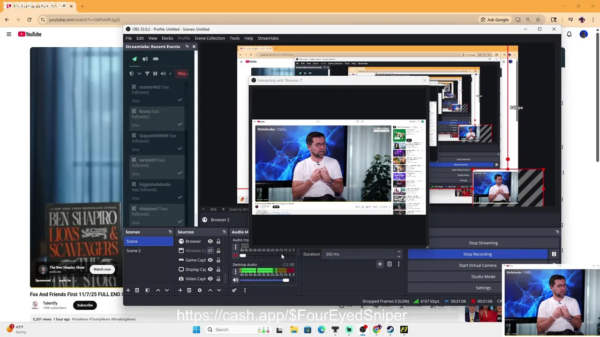Click the transition Duration input field
The width and height of the screenshot is (600, 337).
click(359, 254)
